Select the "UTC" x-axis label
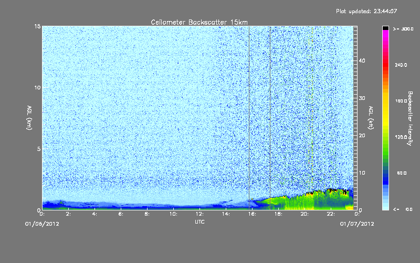 pos(199,221)
